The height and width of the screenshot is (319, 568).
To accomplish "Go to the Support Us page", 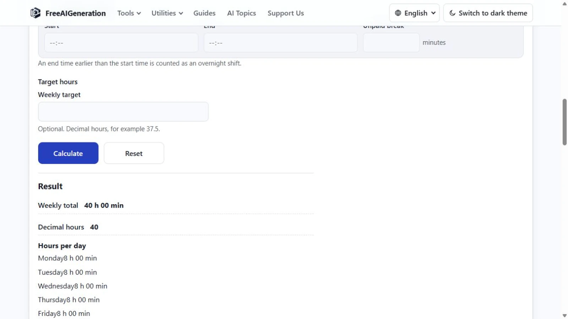I will 285,13.
